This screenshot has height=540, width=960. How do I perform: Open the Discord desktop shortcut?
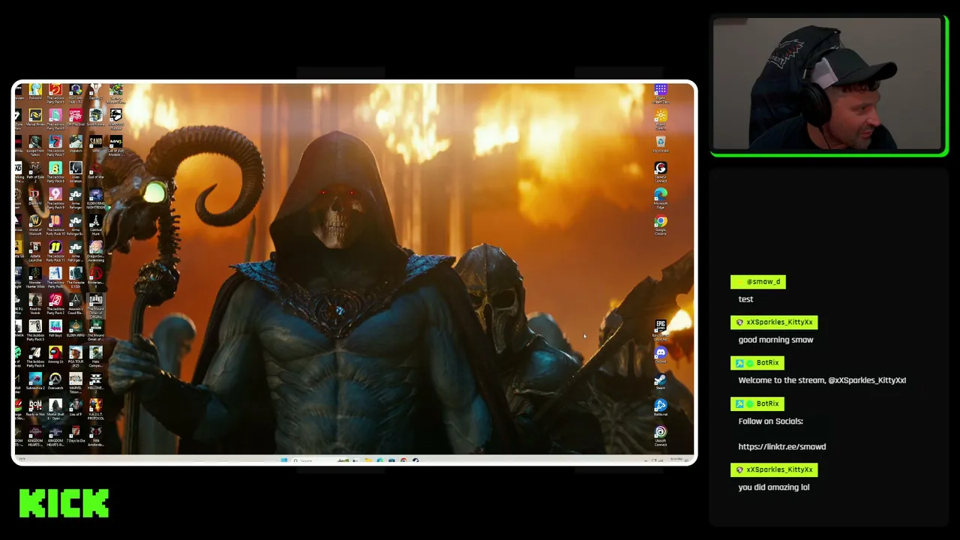(661, 355)
